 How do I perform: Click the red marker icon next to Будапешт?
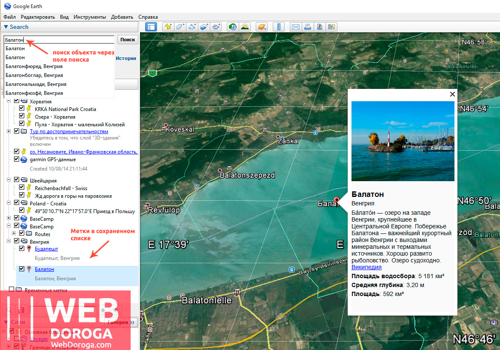(29, 249)
